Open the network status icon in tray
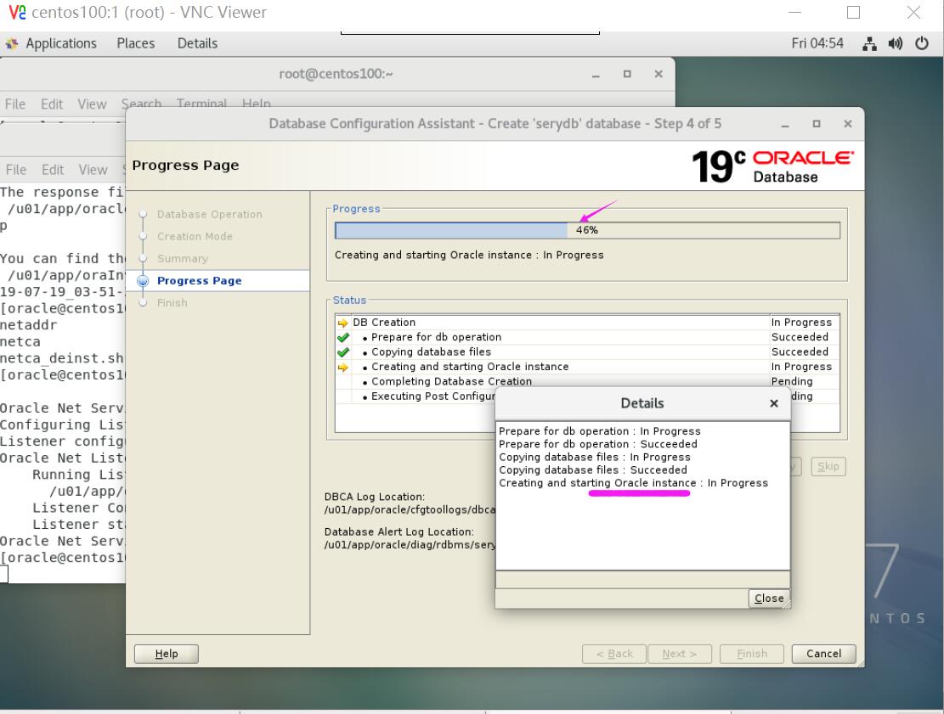The height and width of the screenshot is (714, 944). point(869,43)
